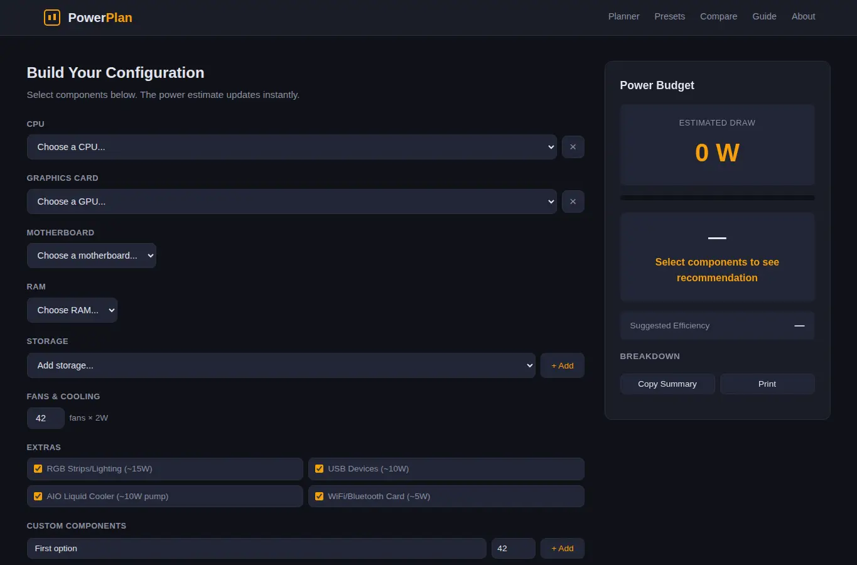Open the Choose a GPU dropdown

point(291,202)
